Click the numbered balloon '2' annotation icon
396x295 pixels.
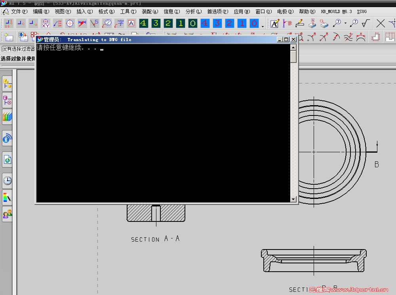(107, 23)
